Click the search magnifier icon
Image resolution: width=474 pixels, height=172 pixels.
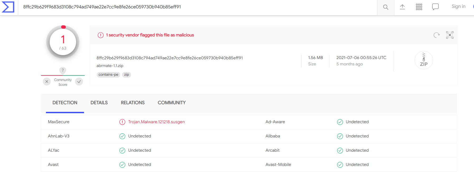385,7
